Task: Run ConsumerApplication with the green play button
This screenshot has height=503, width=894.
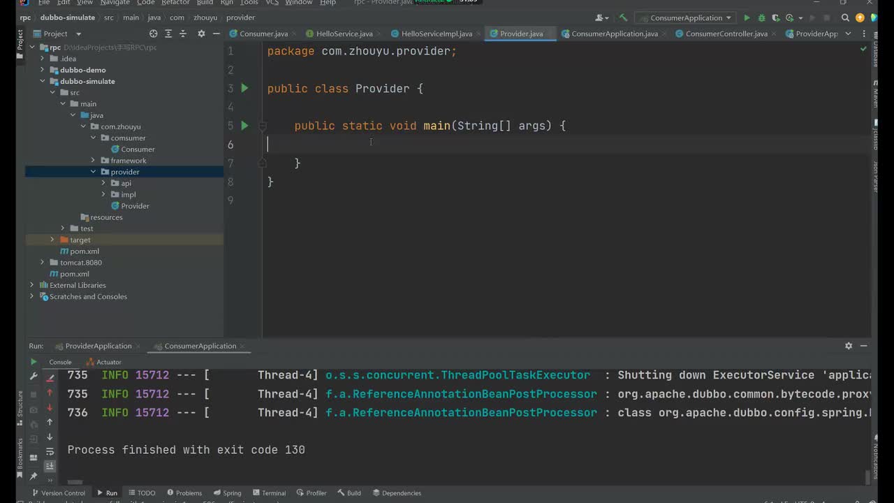Action: [747, 17]
